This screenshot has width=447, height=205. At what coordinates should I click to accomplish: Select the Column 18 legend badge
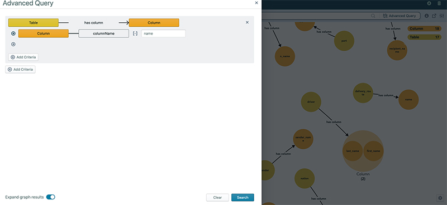click(x=425, y=29)
